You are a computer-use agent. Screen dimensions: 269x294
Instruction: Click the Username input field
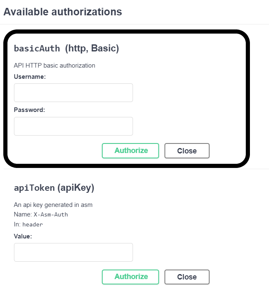(x=73, y=92)
